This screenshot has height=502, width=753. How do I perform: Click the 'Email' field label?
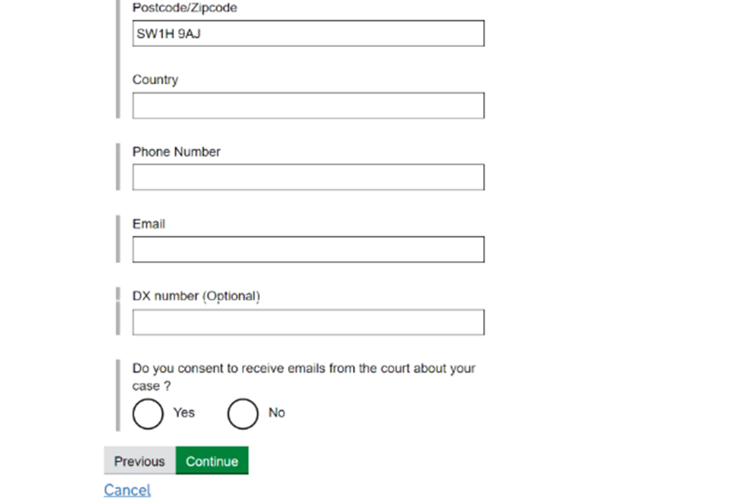149,224
